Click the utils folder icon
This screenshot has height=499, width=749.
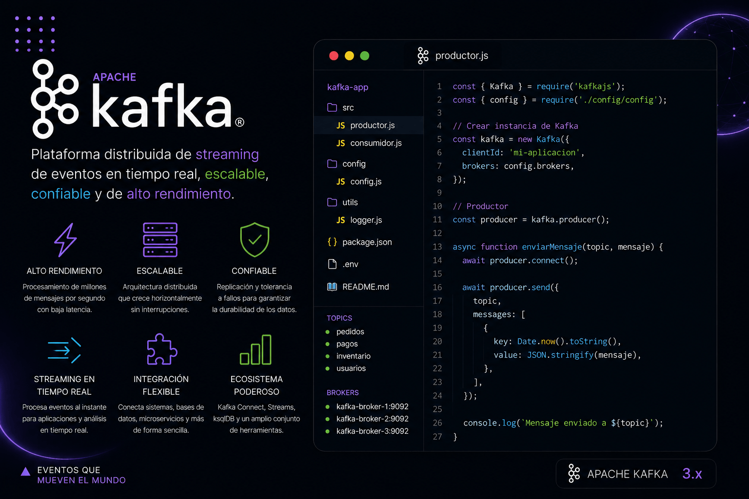(332, 202)
